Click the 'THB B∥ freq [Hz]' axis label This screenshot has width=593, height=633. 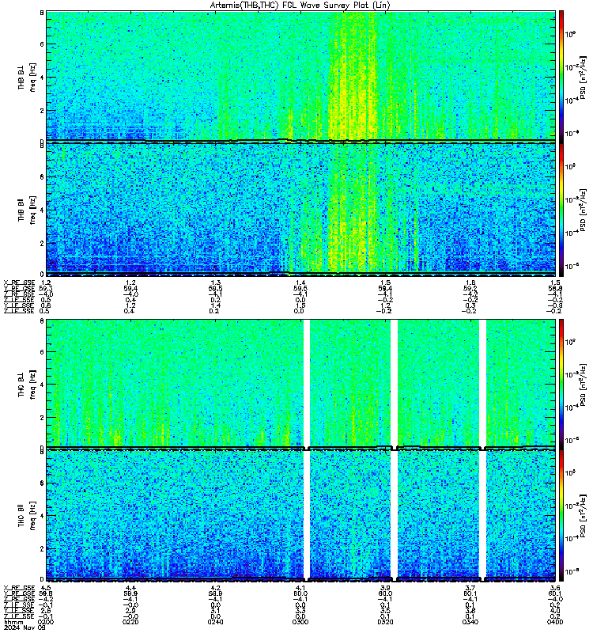pos(27,210)
